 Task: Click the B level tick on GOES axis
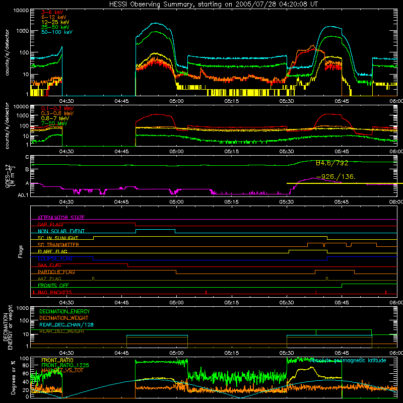[x=27, y=169]
